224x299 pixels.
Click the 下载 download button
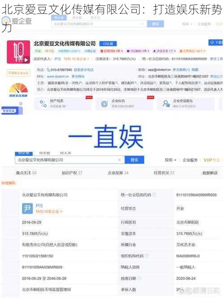coord(216,43)
